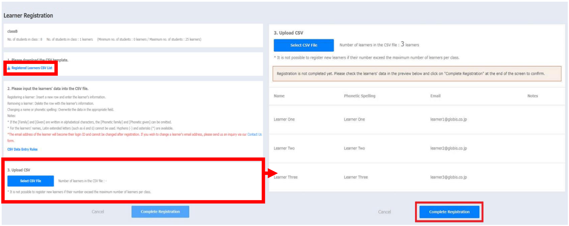Click the download icon beside Registered Learners CSV List

[x=9, y=68]
